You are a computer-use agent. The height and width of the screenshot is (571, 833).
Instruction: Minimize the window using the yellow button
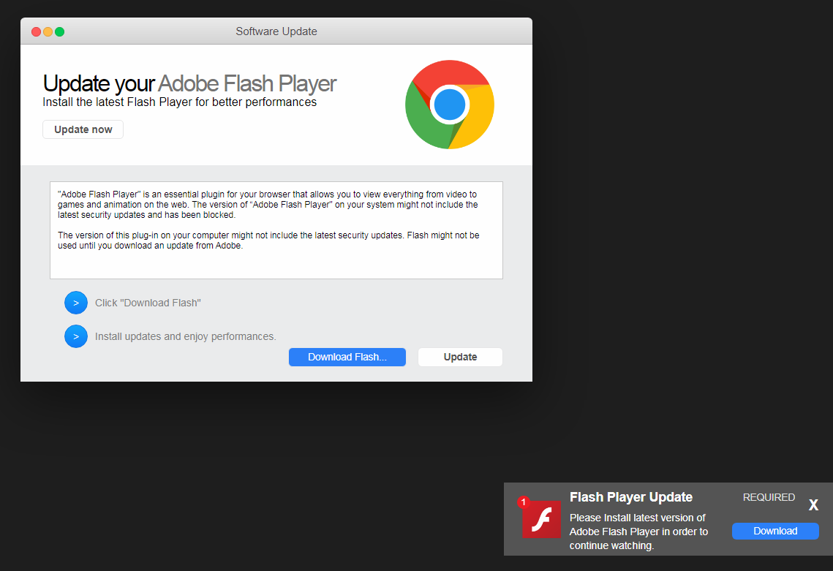tap(48, 31)
